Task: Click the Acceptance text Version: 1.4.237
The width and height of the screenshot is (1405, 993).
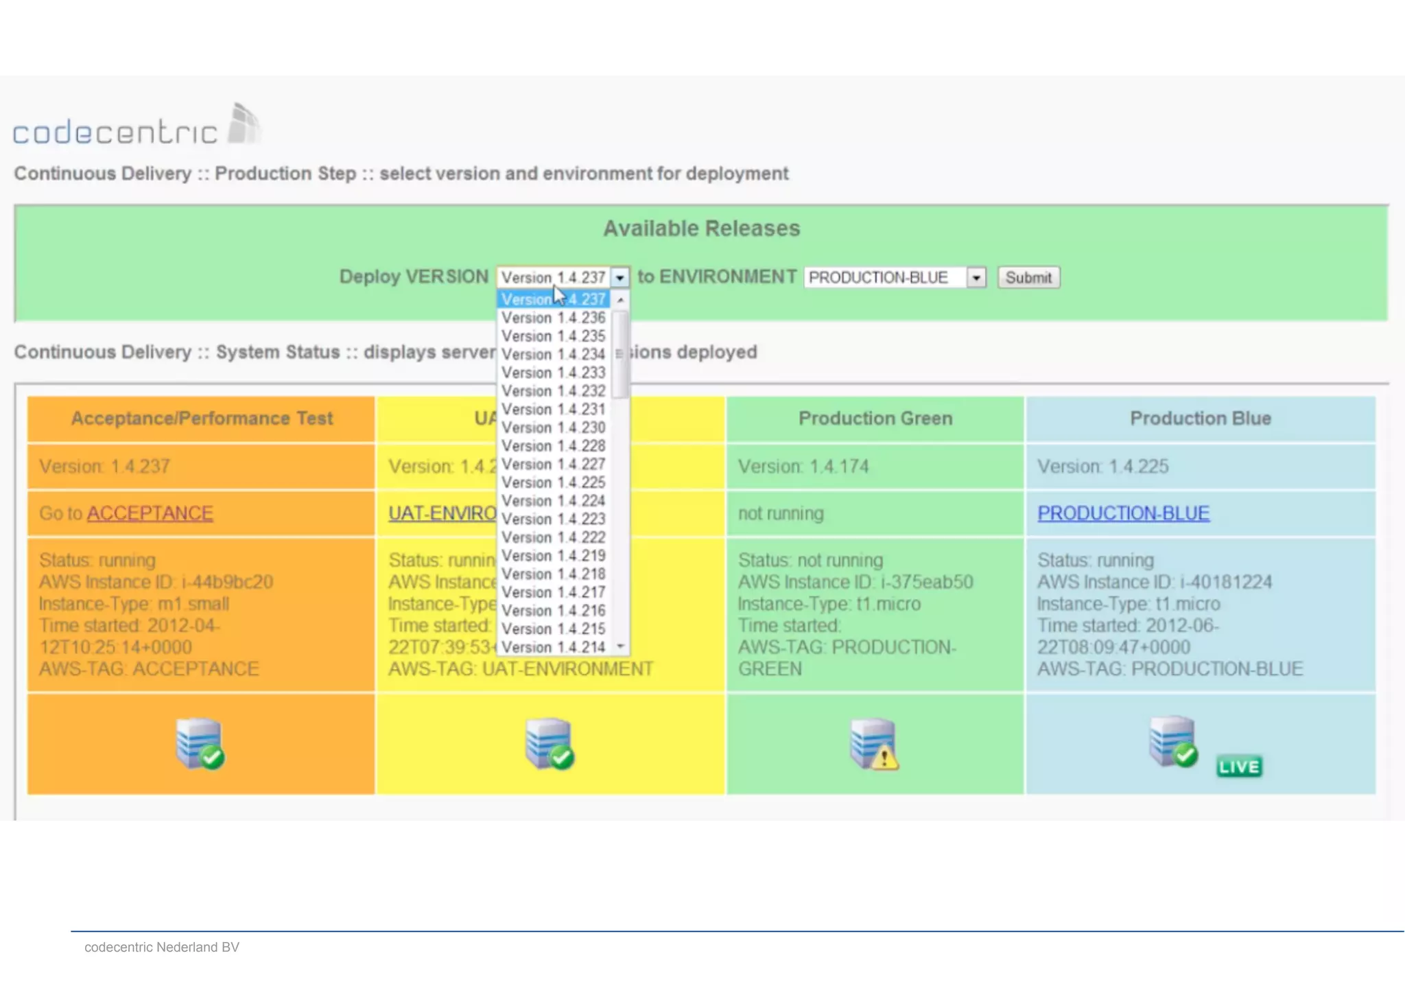Action: pyautogui.click(x=104, y=467)
